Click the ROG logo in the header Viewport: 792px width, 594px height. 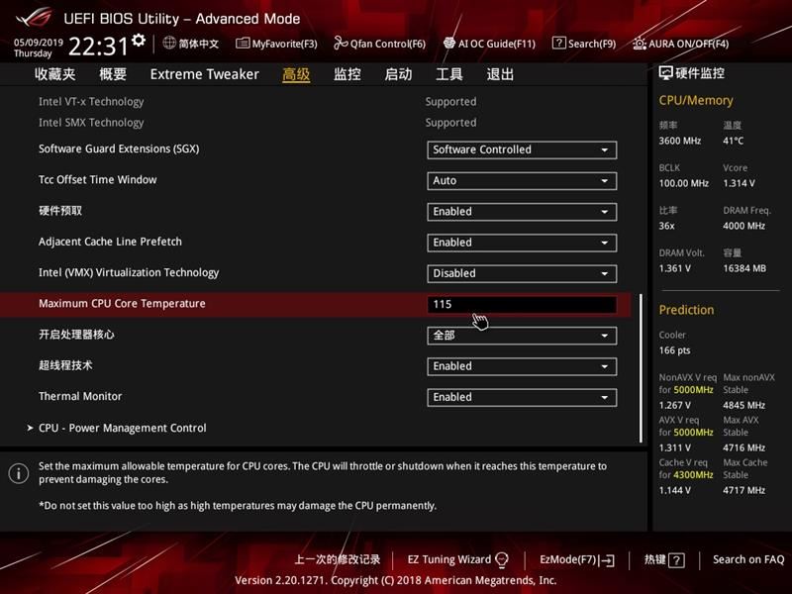click(35, 18)
